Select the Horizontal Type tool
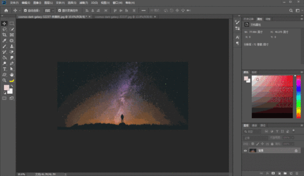 4,69
